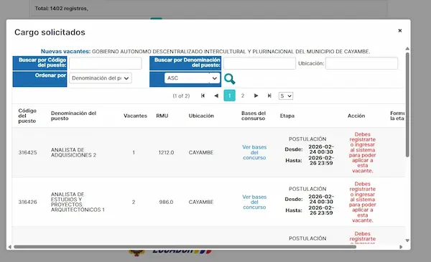The width and height of the screenshot is (431, 262).
Task: Click Total: 1402 registros text behind dialog
Action: click(61, 9)
